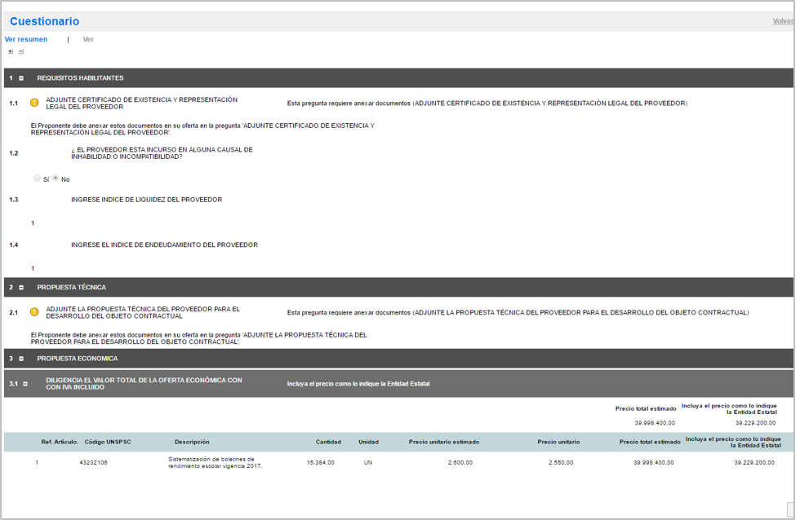The image size is (800, 520).
Task: Open the 'Ver resumen' tab
Action: pos(26,39)
